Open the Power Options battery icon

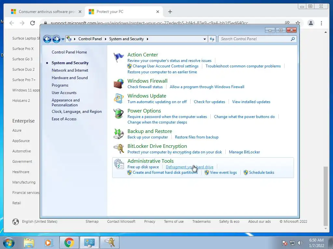point(118,113)
